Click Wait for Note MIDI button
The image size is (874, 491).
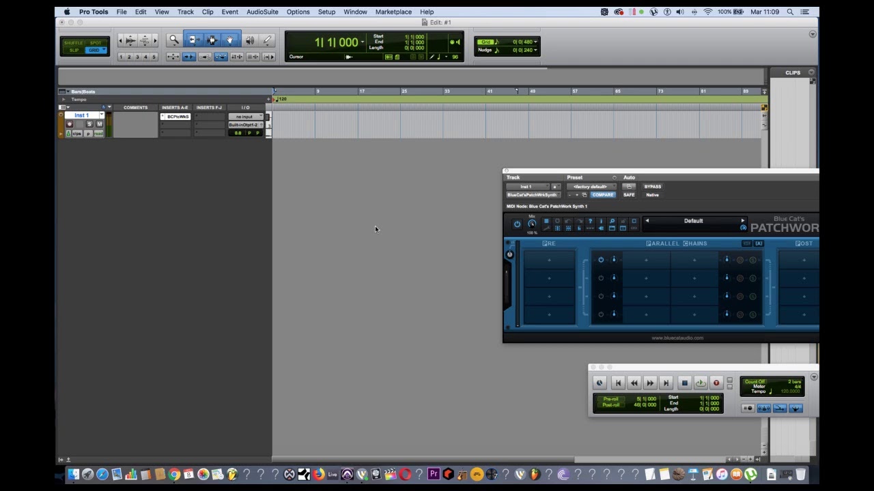(748, 408)
